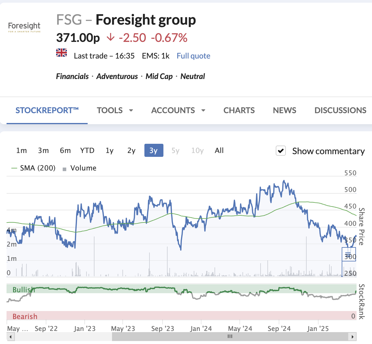
Task: Open the DISCUSSIONS tab
Action: click(x=341, y=111)
